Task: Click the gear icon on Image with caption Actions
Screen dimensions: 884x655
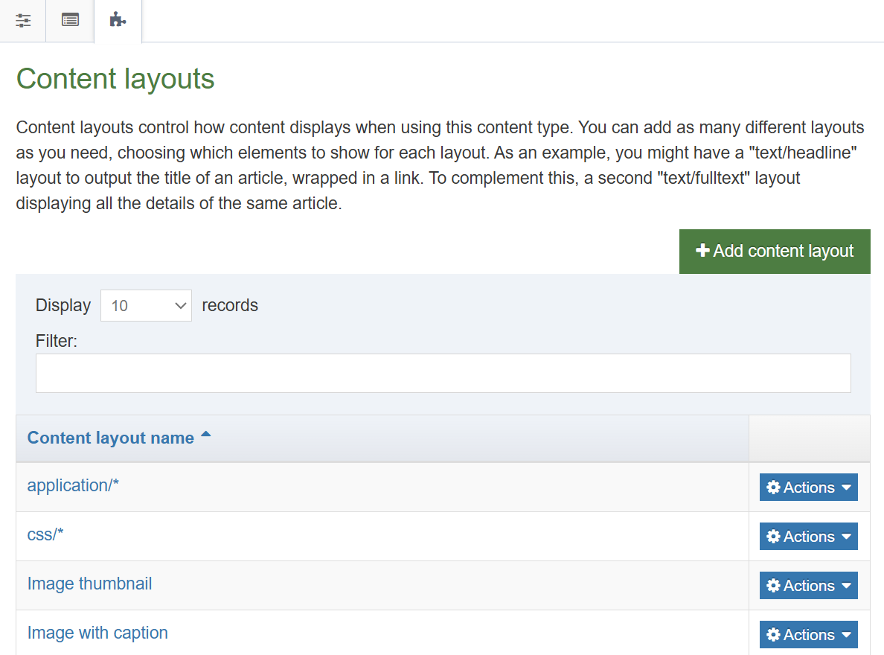Action: point(772,634)
